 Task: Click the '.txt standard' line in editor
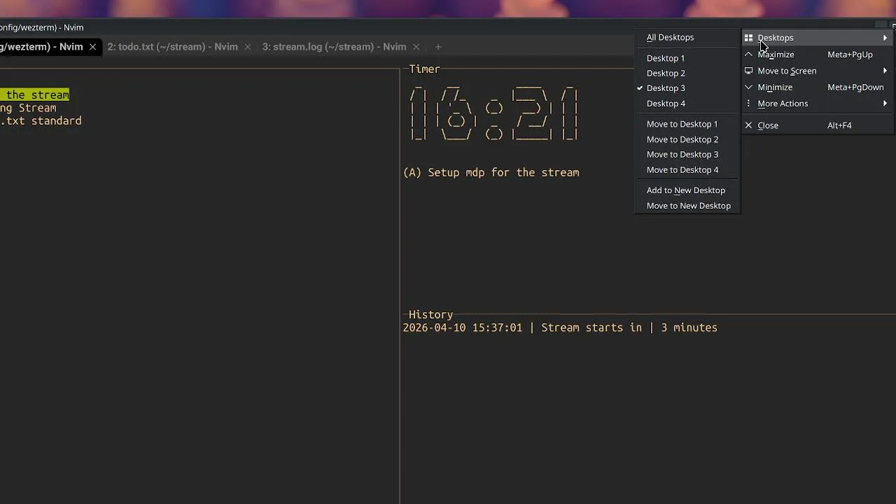pyautogui.click(x=41, y=121)
